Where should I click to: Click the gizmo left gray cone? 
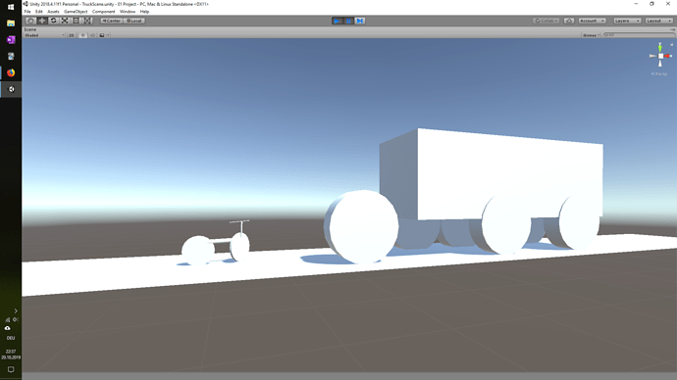(x=652, y=56)
